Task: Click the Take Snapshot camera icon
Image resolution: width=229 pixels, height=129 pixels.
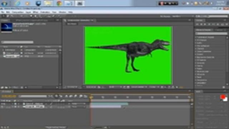Action: (99, 87)
